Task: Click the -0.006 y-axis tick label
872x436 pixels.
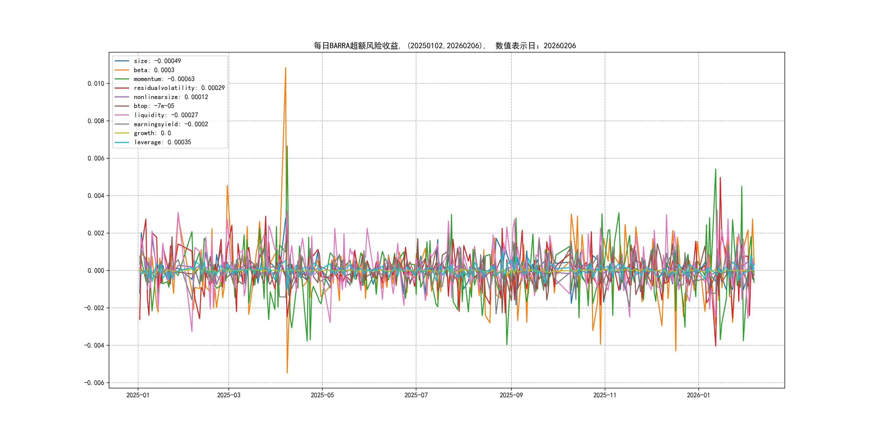Action: [94, 383]
